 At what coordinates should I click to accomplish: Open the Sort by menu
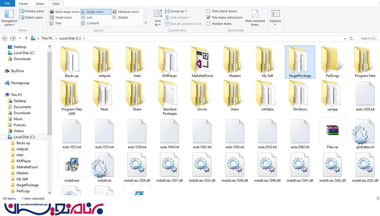[158, 18]
